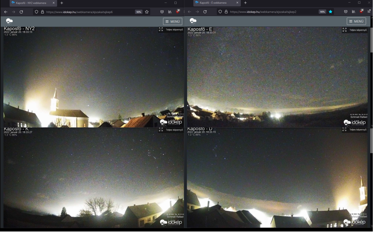
Task: Click the 90% zoom indicator in left address bar
Action: point(139,12)
